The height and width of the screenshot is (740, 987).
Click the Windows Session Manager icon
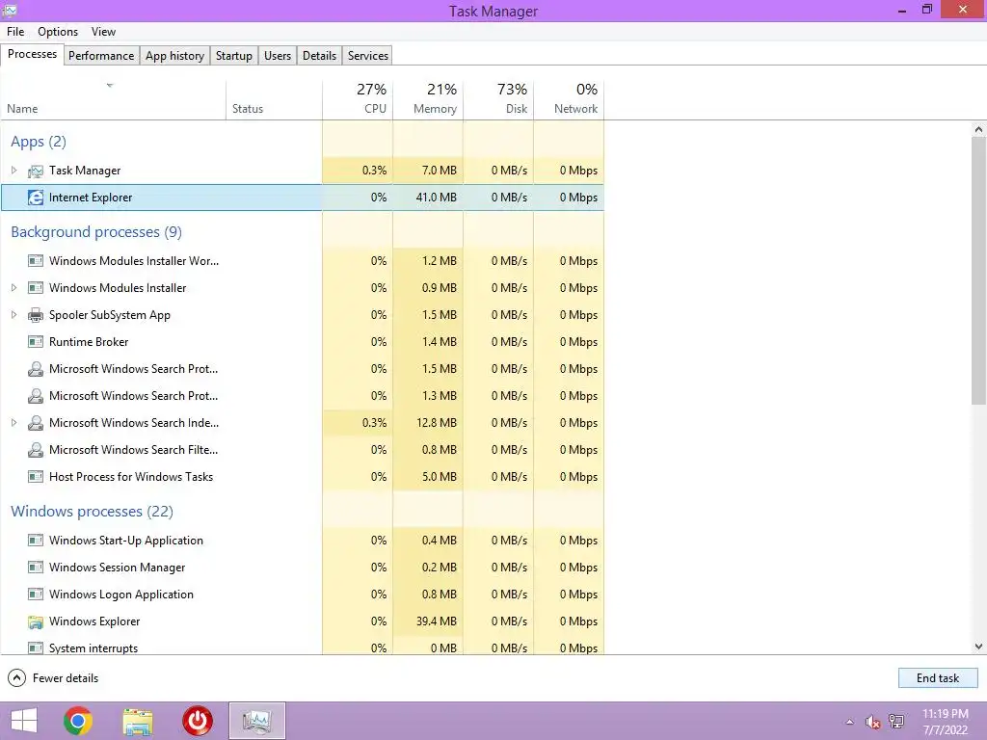pos(36,567)
